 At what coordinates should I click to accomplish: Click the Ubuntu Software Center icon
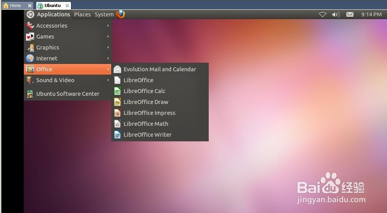click(30, 94)
